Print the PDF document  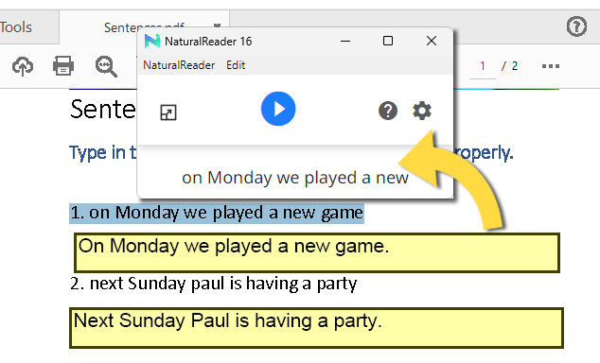(63, 66)
